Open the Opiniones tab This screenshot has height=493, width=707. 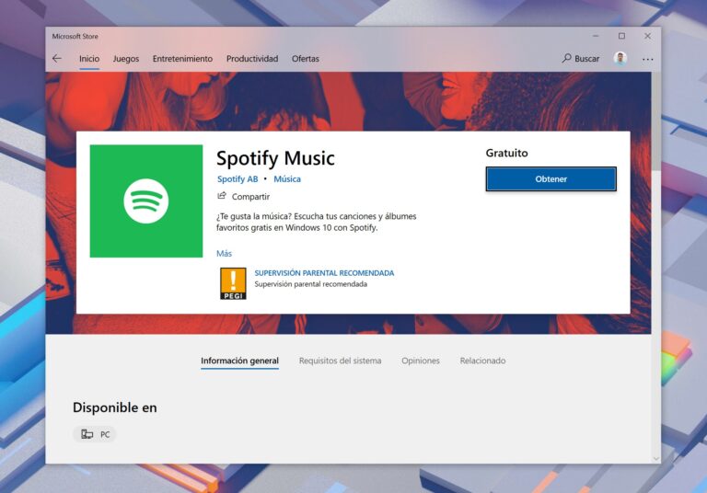tap(420, 361)
